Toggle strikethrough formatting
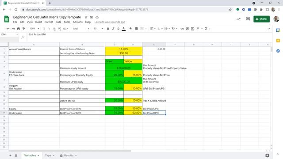Screen dimensions: 283x159 click(119, 29)
